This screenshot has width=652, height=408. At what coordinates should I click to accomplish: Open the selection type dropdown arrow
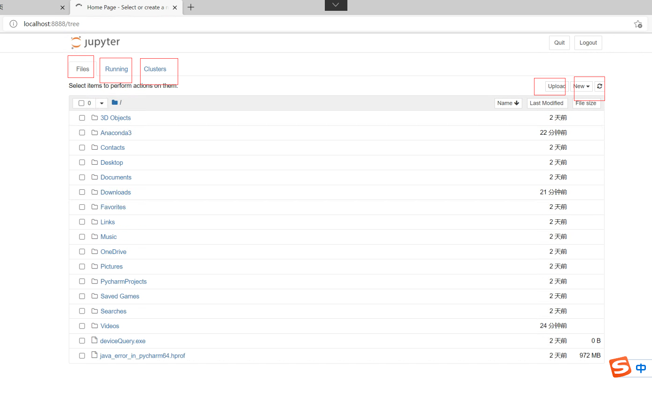[x=102, y=103]
